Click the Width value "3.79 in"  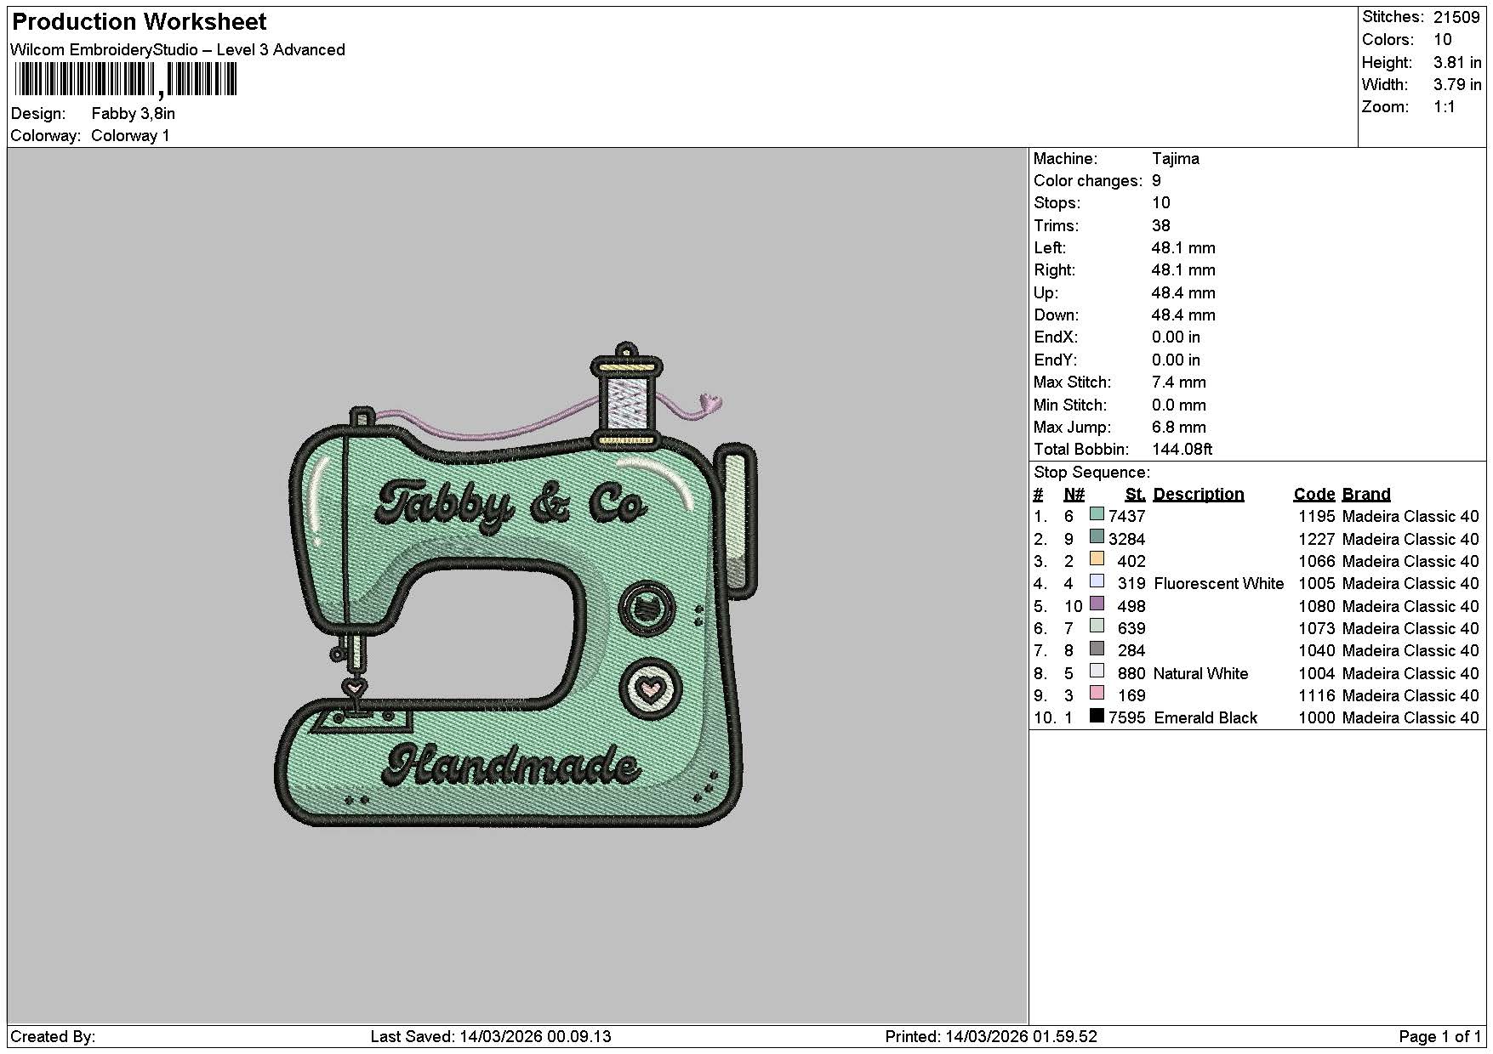click(1457, 84)
